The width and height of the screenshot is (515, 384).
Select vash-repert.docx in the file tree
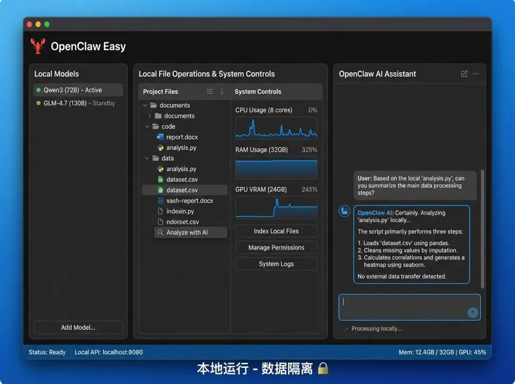point(185,201)
